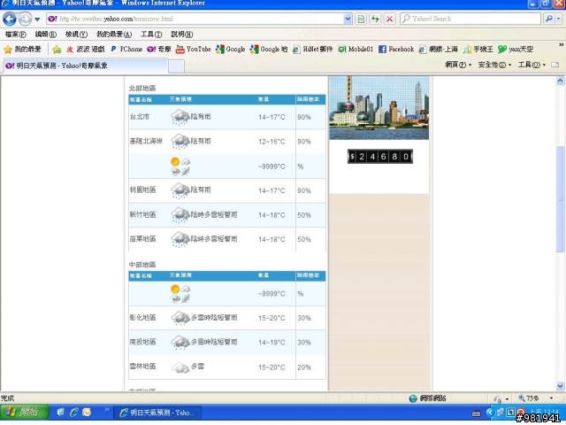Screen dimensions: 566x425
Task: Open the 波波 遊戲 bookmark
Action: pos(85,50)
